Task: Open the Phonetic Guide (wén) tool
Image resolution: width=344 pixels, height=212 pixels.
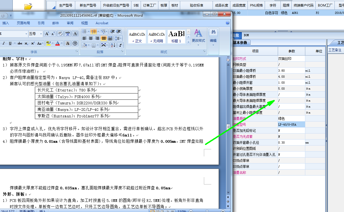Action: [68, 34]
